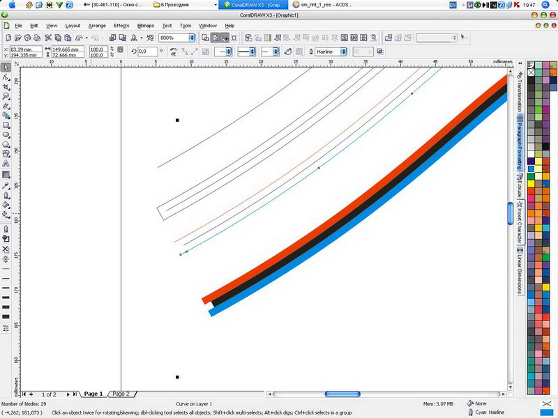Screen dimensions: 558x418
Task: Select the Shape tool in the toolbox
Action: click(6, 77)
